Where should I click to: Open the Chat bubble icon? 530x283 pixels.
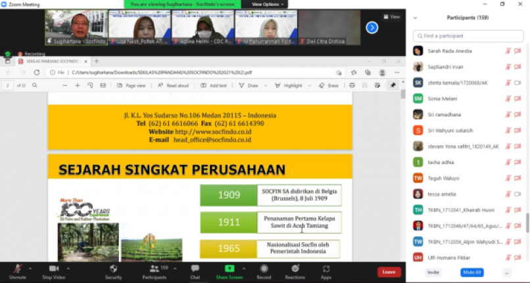[195, 269]
